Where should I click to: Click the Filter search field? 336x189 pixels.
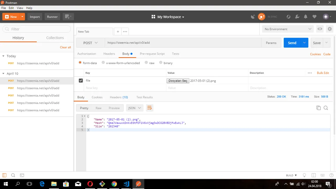click(x=36, y=29)
